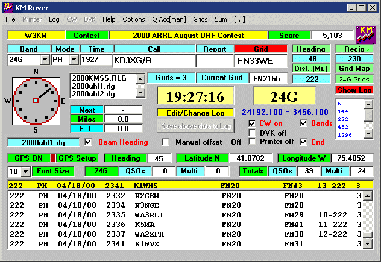Open GPS Setup

coord(77,158)
